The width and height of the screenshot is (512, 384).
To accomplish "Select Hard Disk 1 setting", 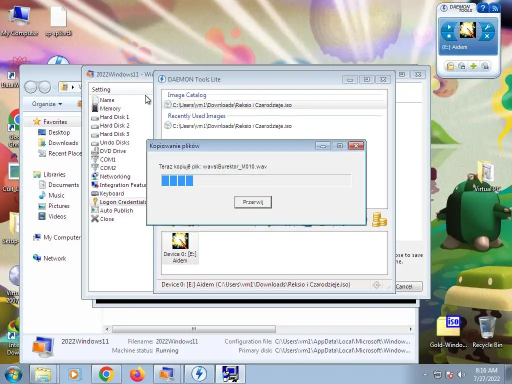I will point(110,117).
